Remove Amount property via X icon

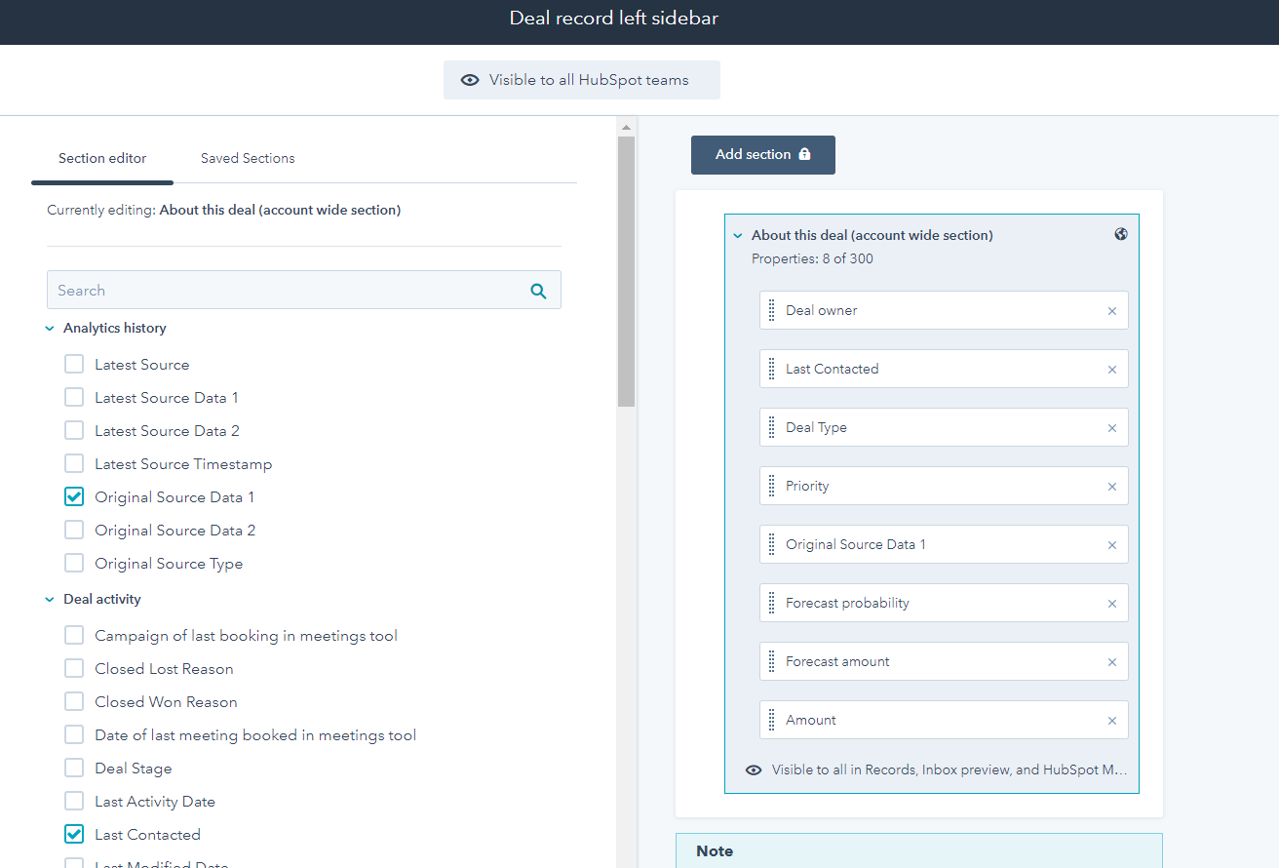[1112, 721]
